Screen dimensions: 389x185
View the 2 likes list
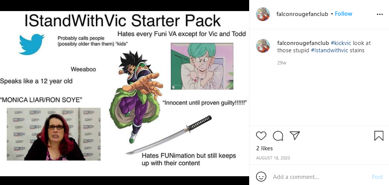(264, 148)
